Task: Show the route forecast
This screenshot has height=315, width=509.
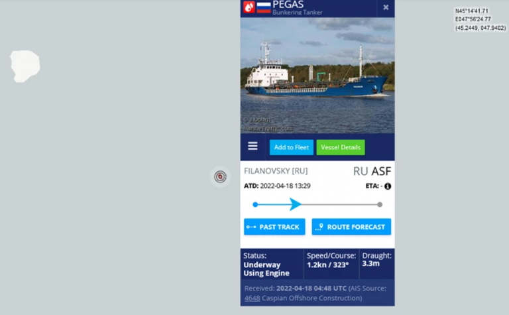Action: pyautogui.click(x=351, y=227)
